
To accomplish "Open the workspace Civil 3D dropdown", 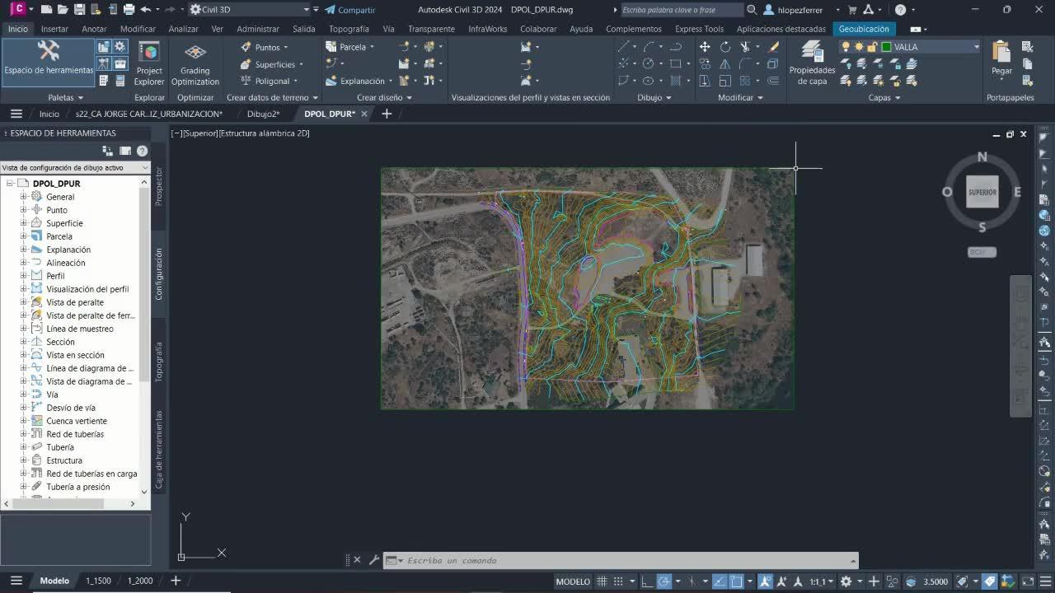I will 305,10.
